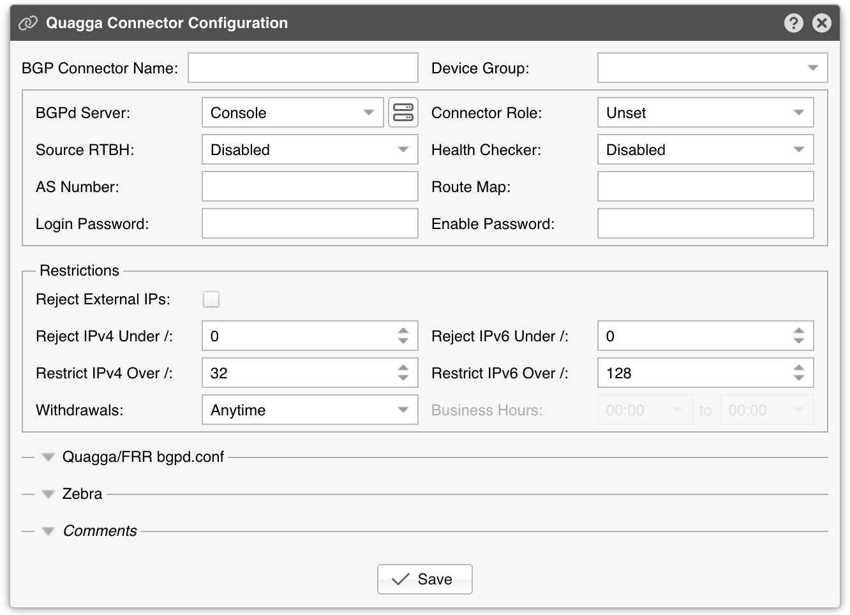The image size is (850, 615).
Task: Decrease Restrict IPv4 Over value
Action: (403, 378)
